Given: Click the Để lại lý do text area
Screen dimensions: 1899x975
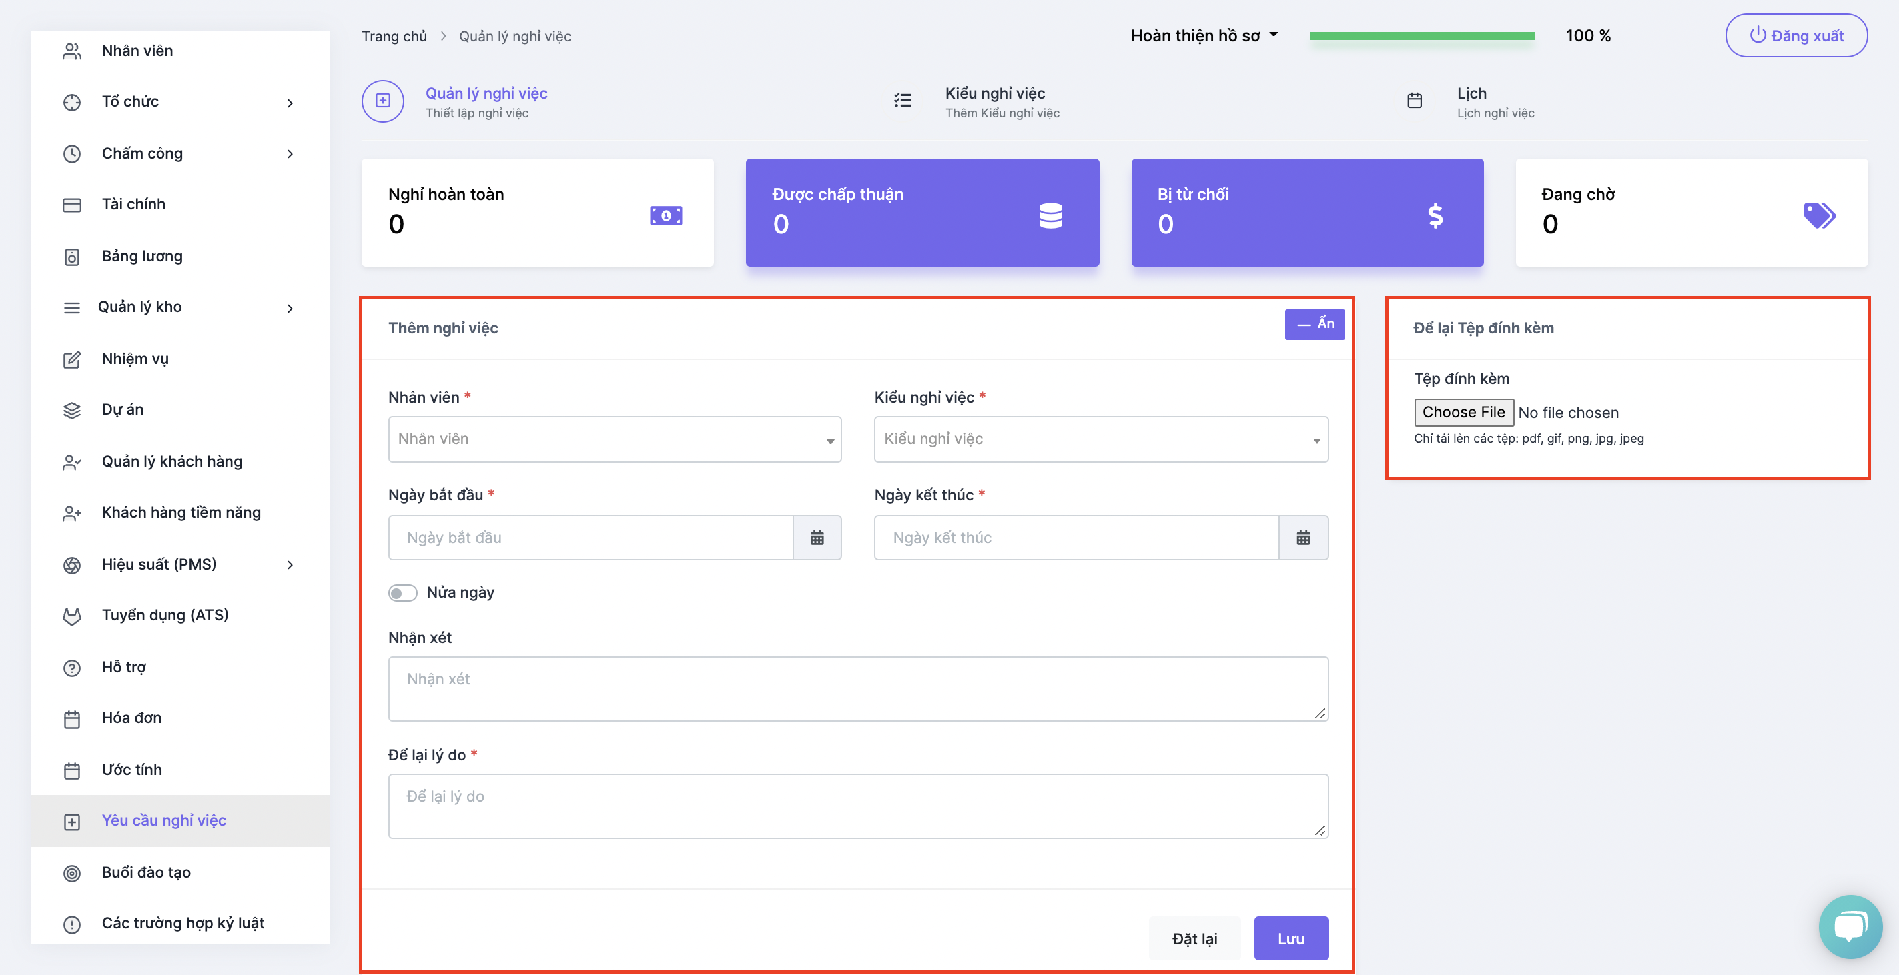Looking at the screenshot, I should coord(858,806).
